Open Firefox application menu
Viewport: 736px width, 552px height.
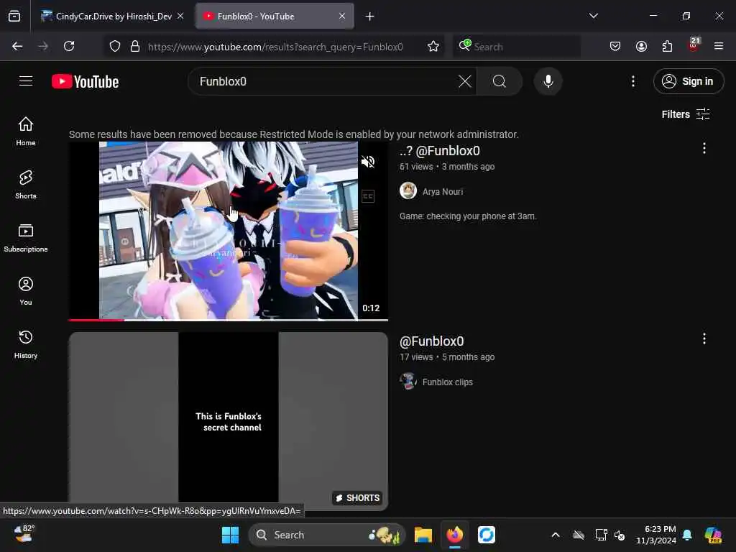pyautogui.click(x=719, y=46)
